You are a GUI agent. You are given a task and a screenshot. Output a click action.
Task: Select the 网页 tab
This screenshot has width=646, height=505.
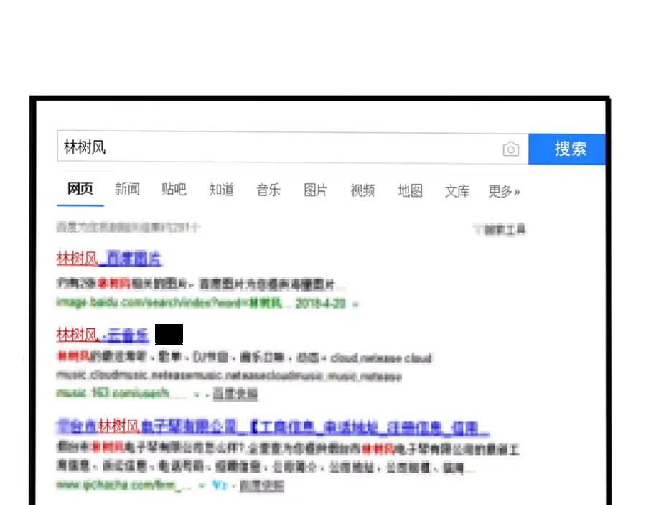(80, 189)
